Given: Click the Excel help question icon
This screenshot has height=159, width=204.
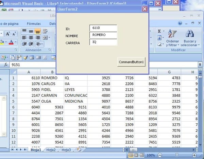Looking at the screenshot, I should [x=180, y=23].
